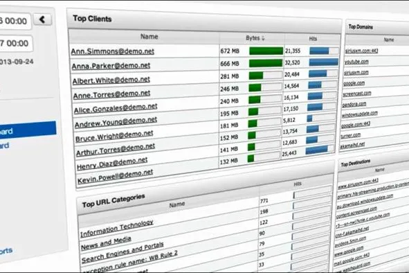Click the Top Domains panel title
Screen dimensions: 409x273
pos(361,26)
